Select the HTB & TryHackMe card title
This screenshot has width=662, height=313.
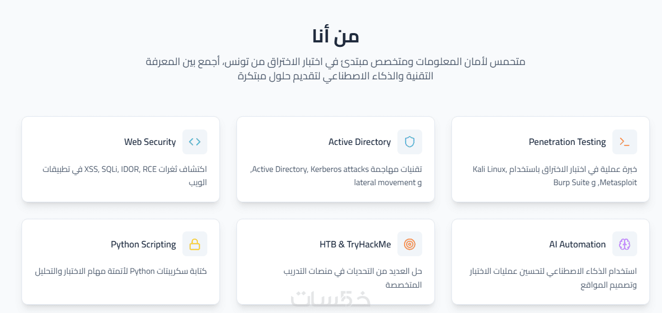355,245
